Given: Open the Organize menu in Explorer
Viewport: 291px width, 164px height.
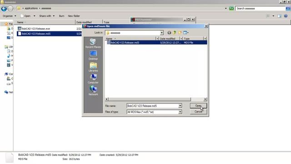Looking at the screenshot, I should (x=9, y=16).
